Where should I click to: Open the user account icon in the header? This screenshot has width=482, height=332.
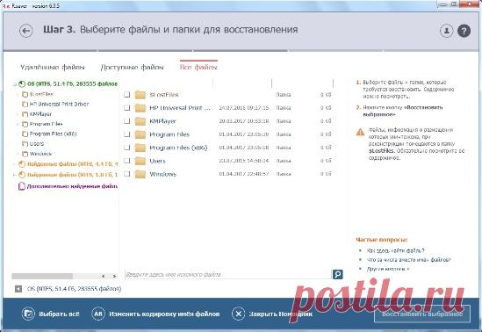click(x=446, y=31)
